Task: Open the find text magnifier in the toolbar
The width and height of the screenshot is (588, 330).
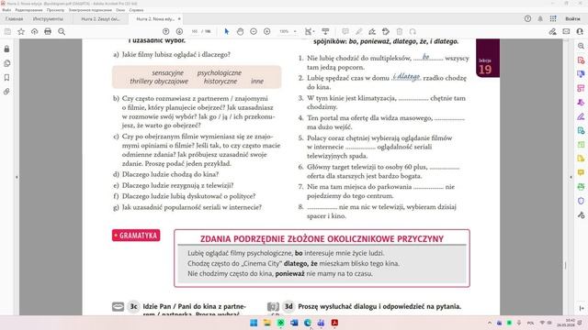Action: pyautogui.click(x=62, y=32)
